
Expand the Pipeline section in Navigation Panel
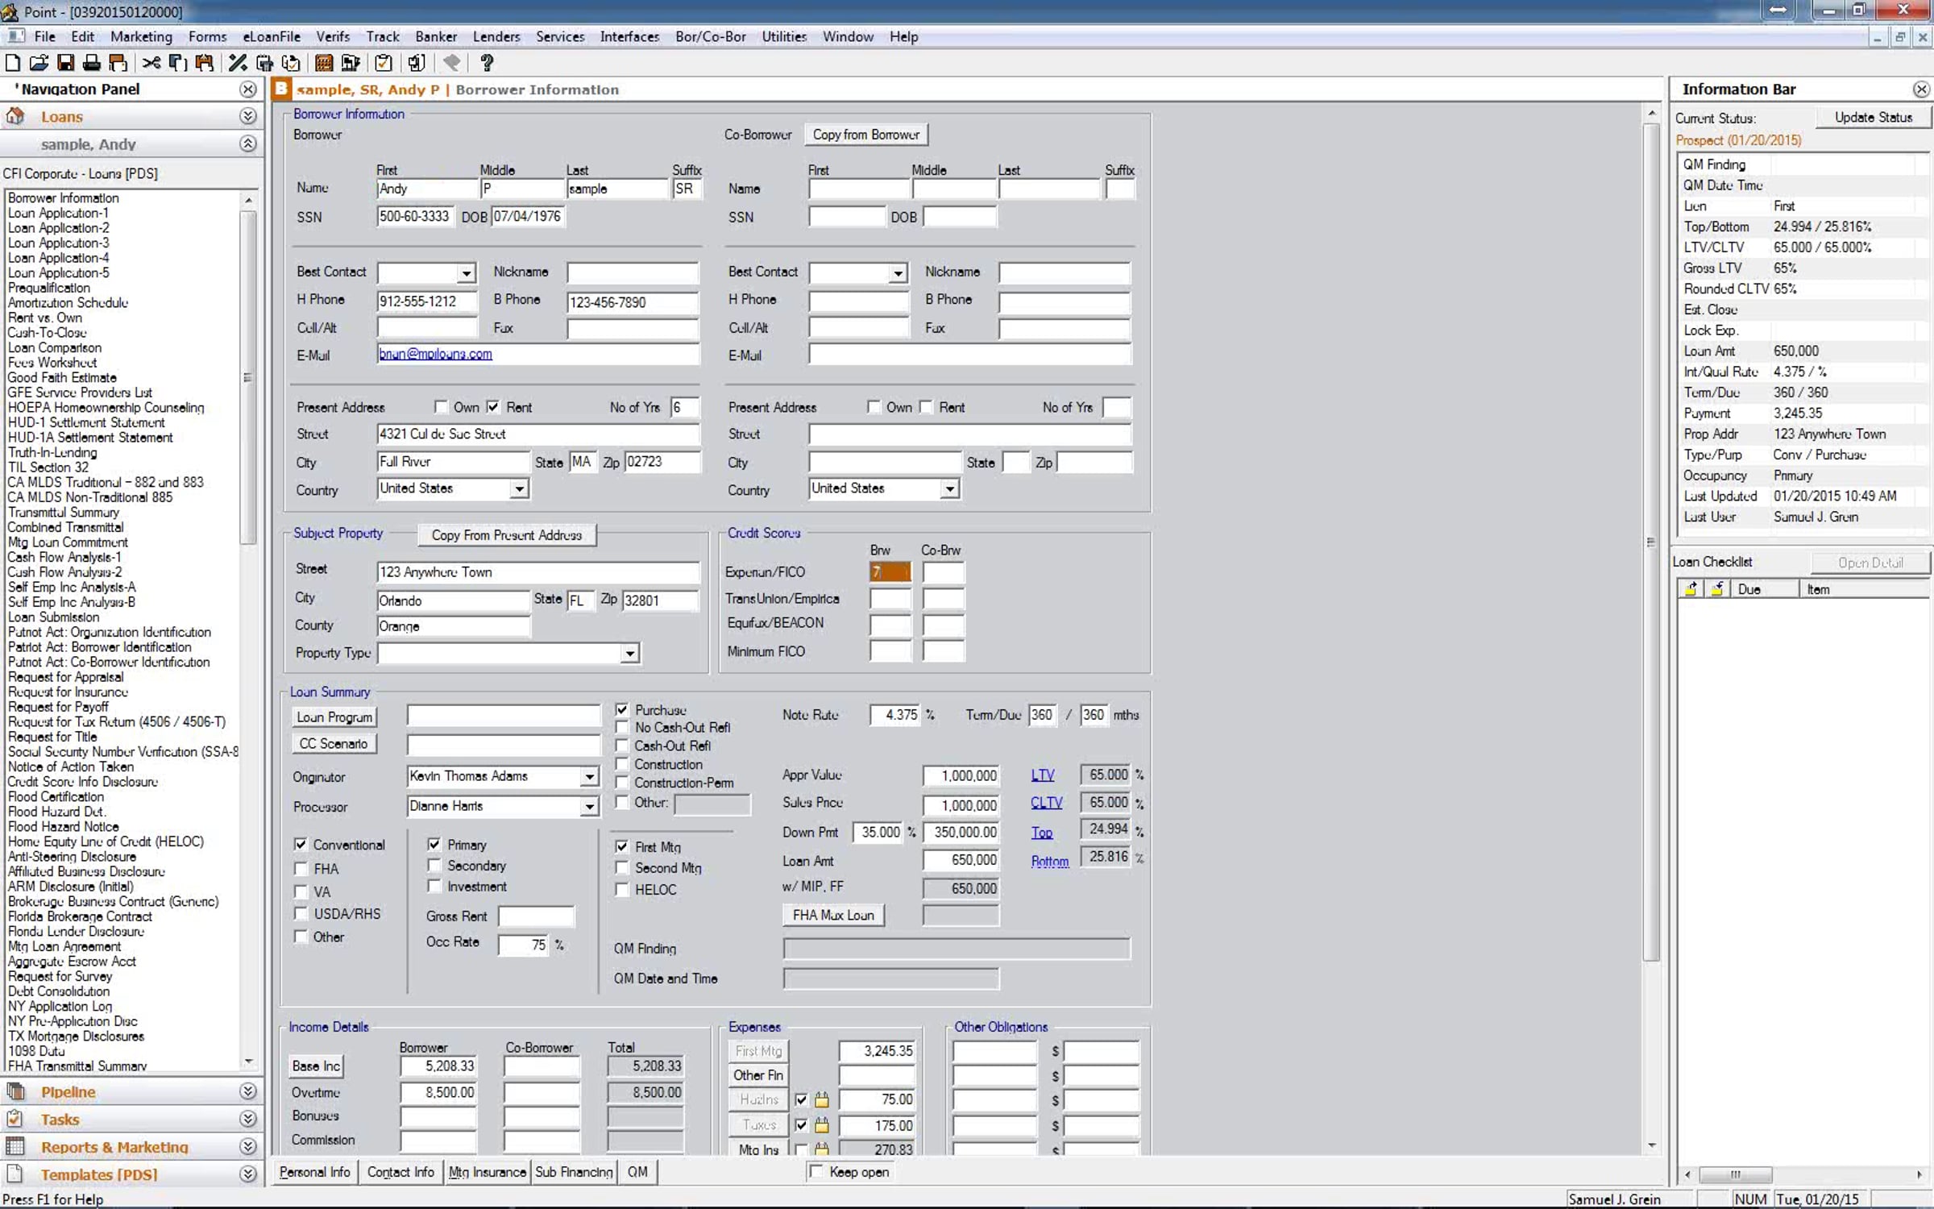click(248, 1091)
